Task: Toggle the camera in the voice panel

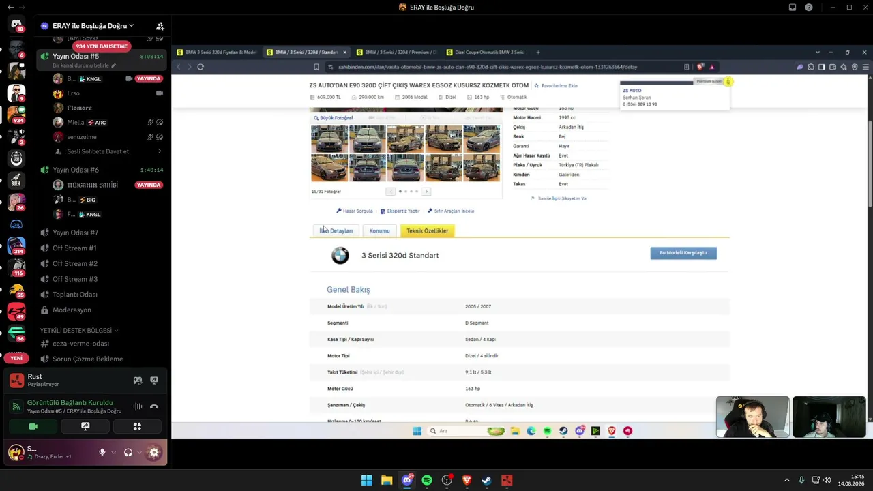Action: 33,426
